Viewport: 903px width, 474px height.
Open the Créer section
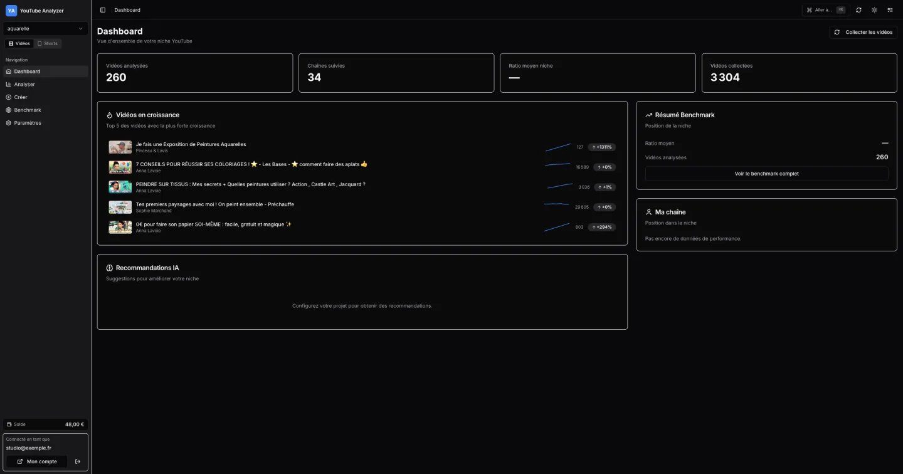(x=45, y=97)
